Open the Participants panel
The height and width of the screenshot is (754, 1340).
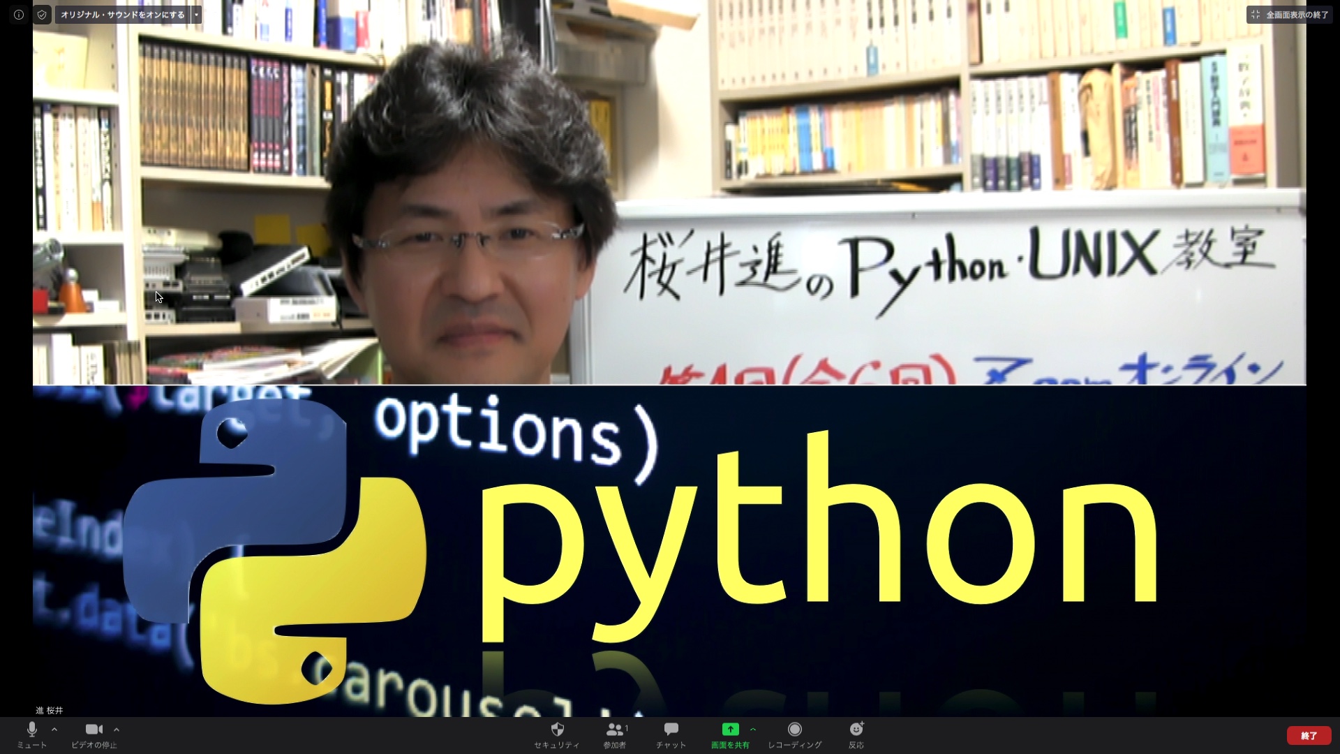[x=615, y=735]
